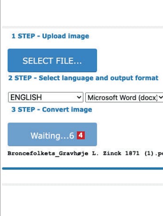Click the SELECT FILE... upload button
163x216 pixels.
(52, 60)
